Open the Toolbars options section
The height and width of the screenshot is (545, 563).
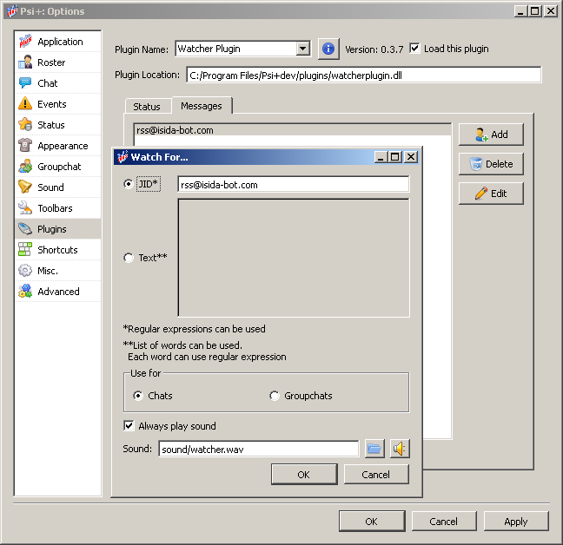click(x=55, y=208)
